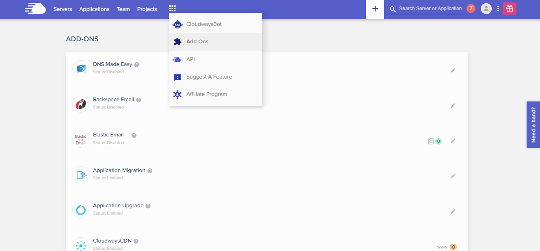Select Suggest A Feature
The height and width of the screenshot is (251, 540).
[209, 77]
